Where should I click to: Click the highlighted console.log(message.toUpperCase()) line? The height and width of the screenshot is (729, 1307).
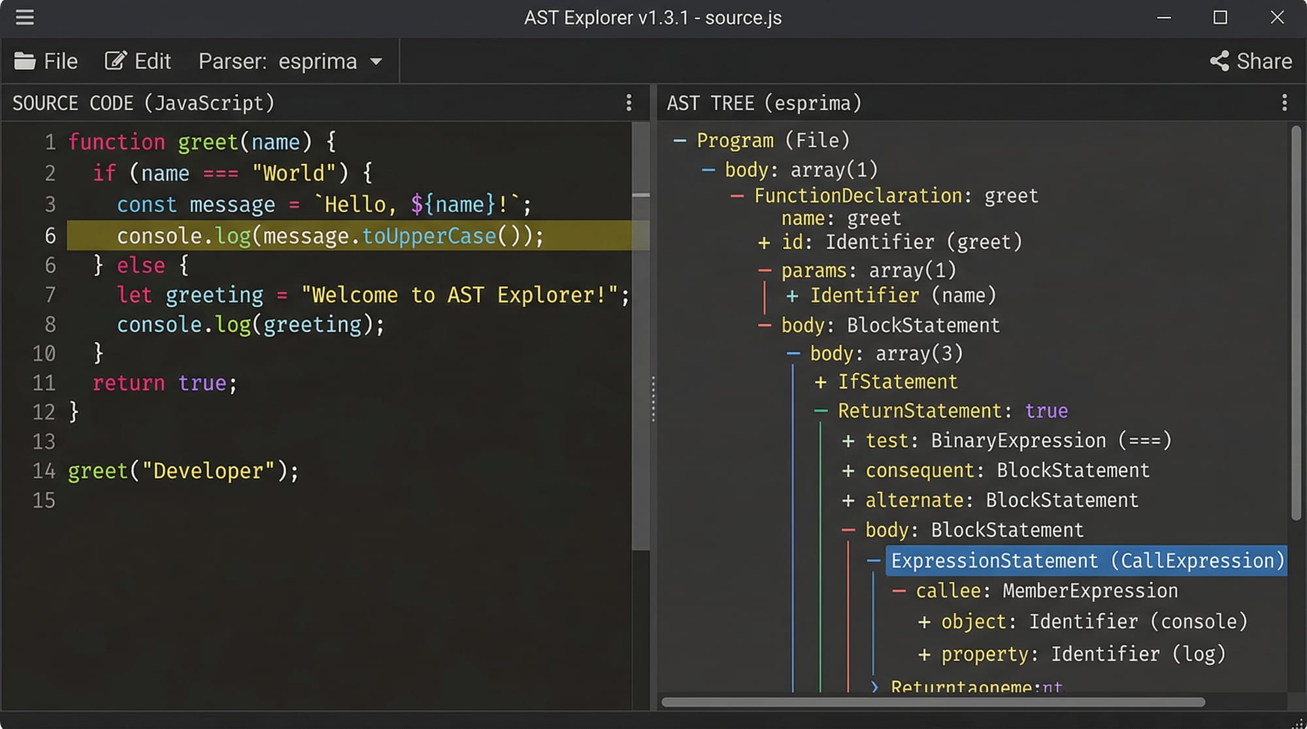pos(330,236)
